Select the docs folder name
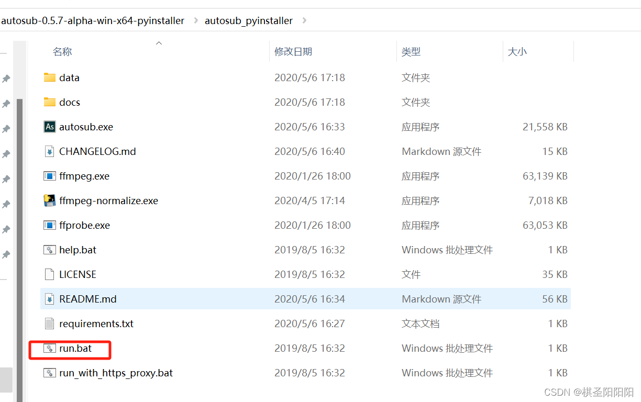 point(70,102)
